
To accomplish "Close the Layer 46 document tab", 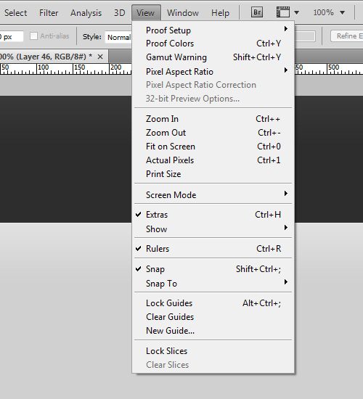I will 100,57.
